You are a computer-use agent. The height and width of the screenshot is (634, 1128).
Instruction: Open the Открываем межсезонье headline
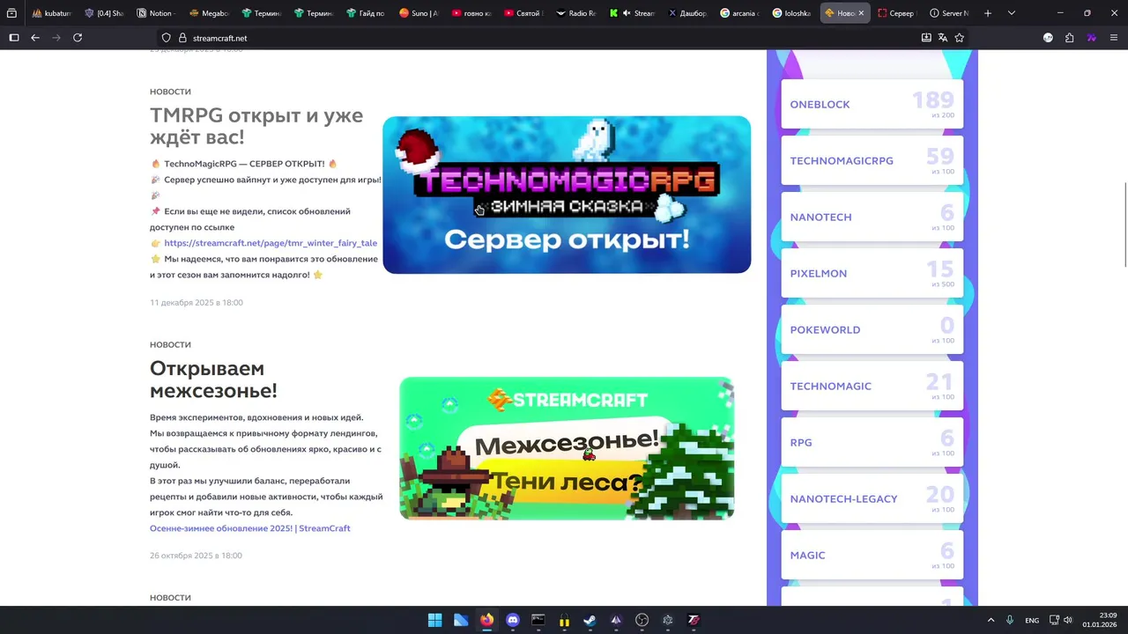click(213, 380)
